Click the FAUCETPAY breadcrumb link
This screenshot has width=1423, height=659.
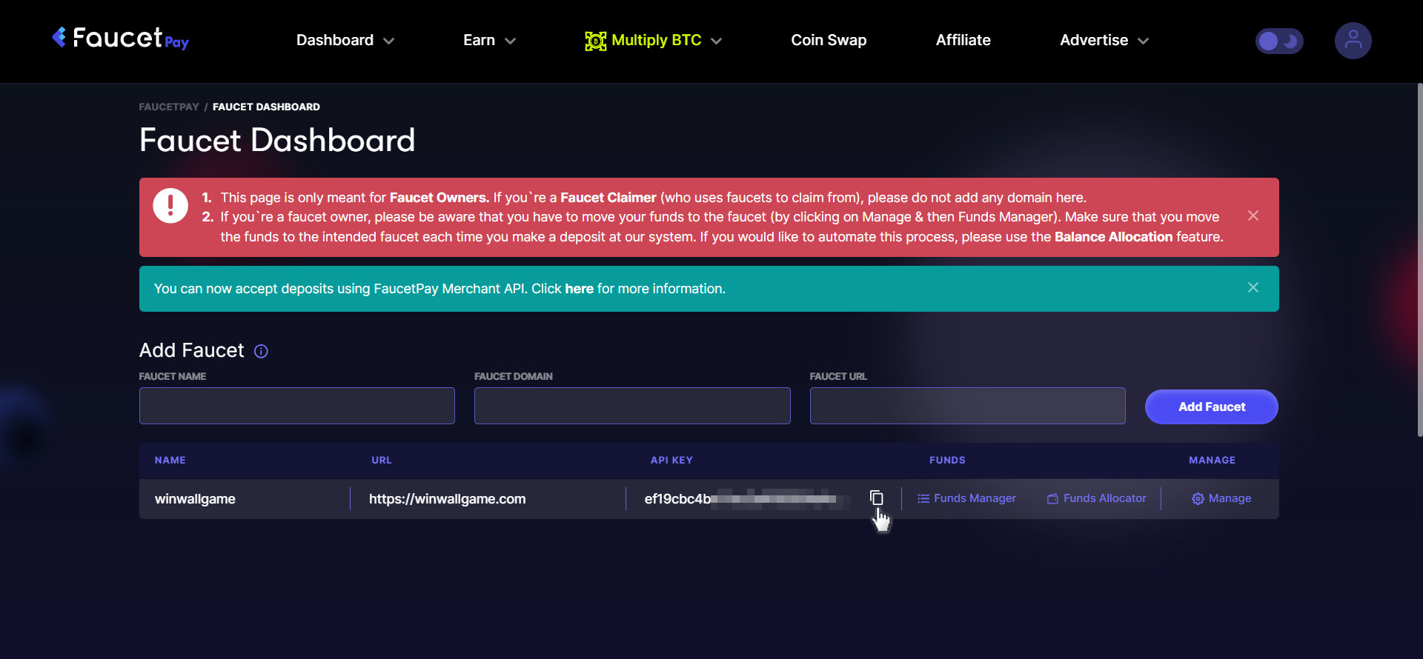click(169, 107)
